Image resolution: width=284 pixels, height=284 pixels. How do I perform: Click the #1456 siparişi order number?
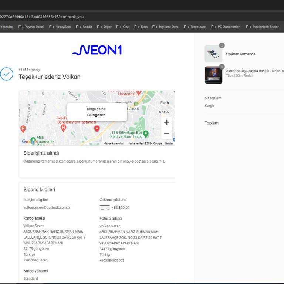pos(30,70)
